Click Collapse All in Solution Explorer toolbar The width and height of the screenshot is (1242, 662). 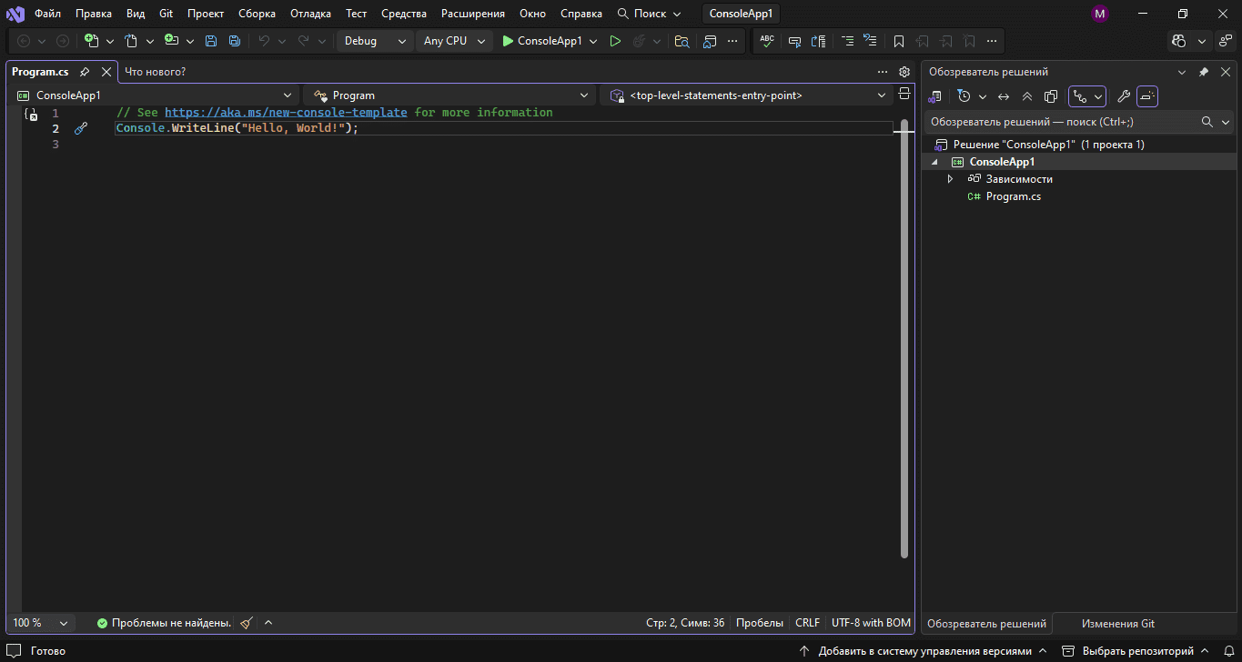click(x=1027, y=96)
